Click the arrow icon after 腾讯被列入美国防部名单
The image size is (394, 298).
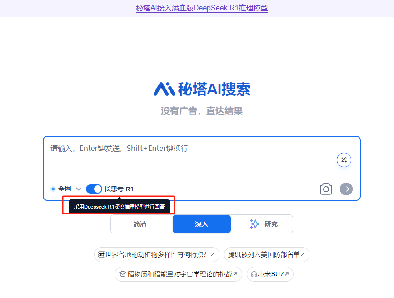[x=303, y=254]
